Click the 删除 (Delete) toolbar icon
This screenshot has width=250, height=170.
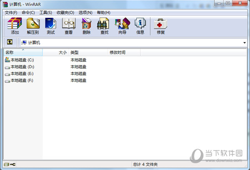tap(87, 26)
